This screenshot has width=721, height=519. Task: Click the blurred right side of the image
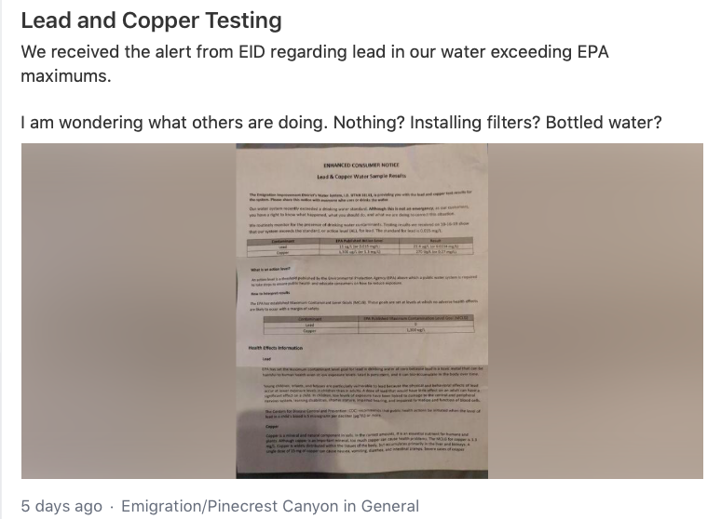(595, 311)
